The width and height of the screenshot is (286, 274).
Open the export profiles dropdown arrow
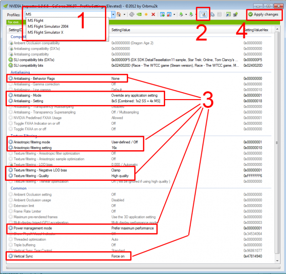[186, 14]
